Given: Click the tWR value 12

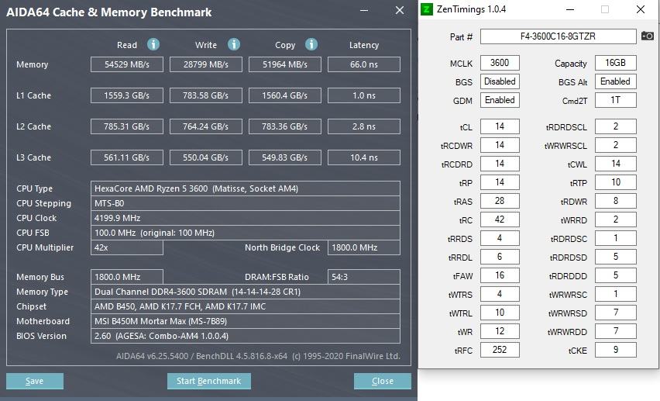Looking at the screenshot, I should coord(500,331).
